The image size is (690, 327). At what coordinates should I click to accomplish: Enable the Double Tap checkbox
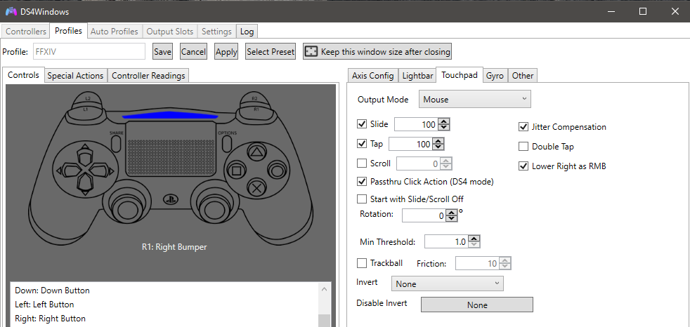pos(523,147)
